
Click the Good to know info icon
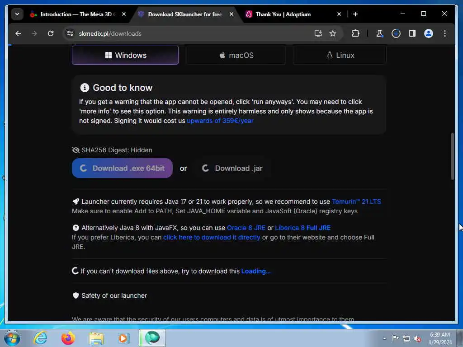(x=85, y=88)
